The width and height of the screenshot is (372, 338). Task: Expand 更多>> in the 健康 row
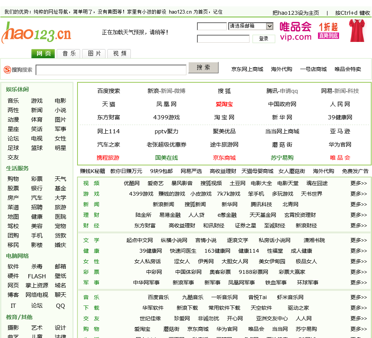click(x=358, y=251)
